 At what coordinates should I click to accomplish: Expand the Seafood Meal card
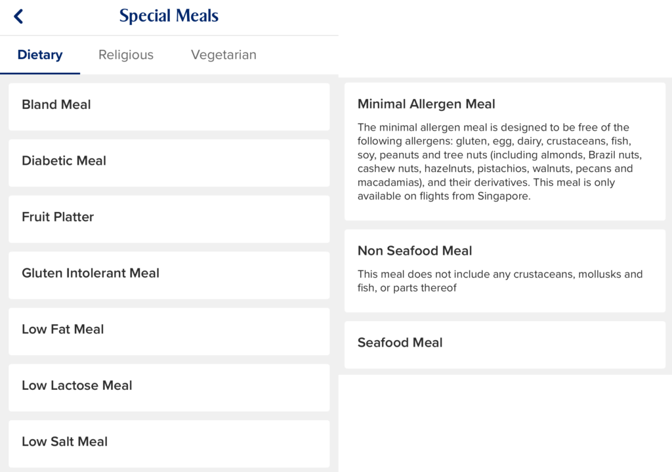coord(504,343)
